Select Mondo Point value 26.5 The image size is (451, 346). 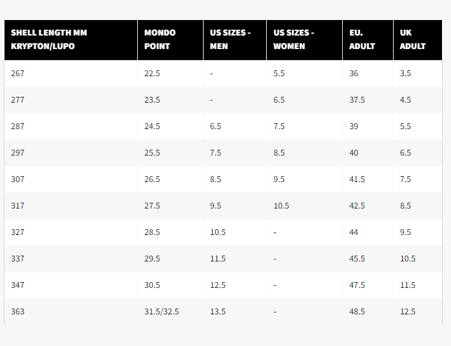[x=152, y=179]
